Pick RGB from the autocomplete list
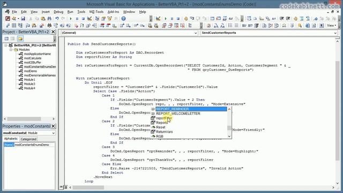The width and height of the screenshot is (343, 193). (160, 136)
